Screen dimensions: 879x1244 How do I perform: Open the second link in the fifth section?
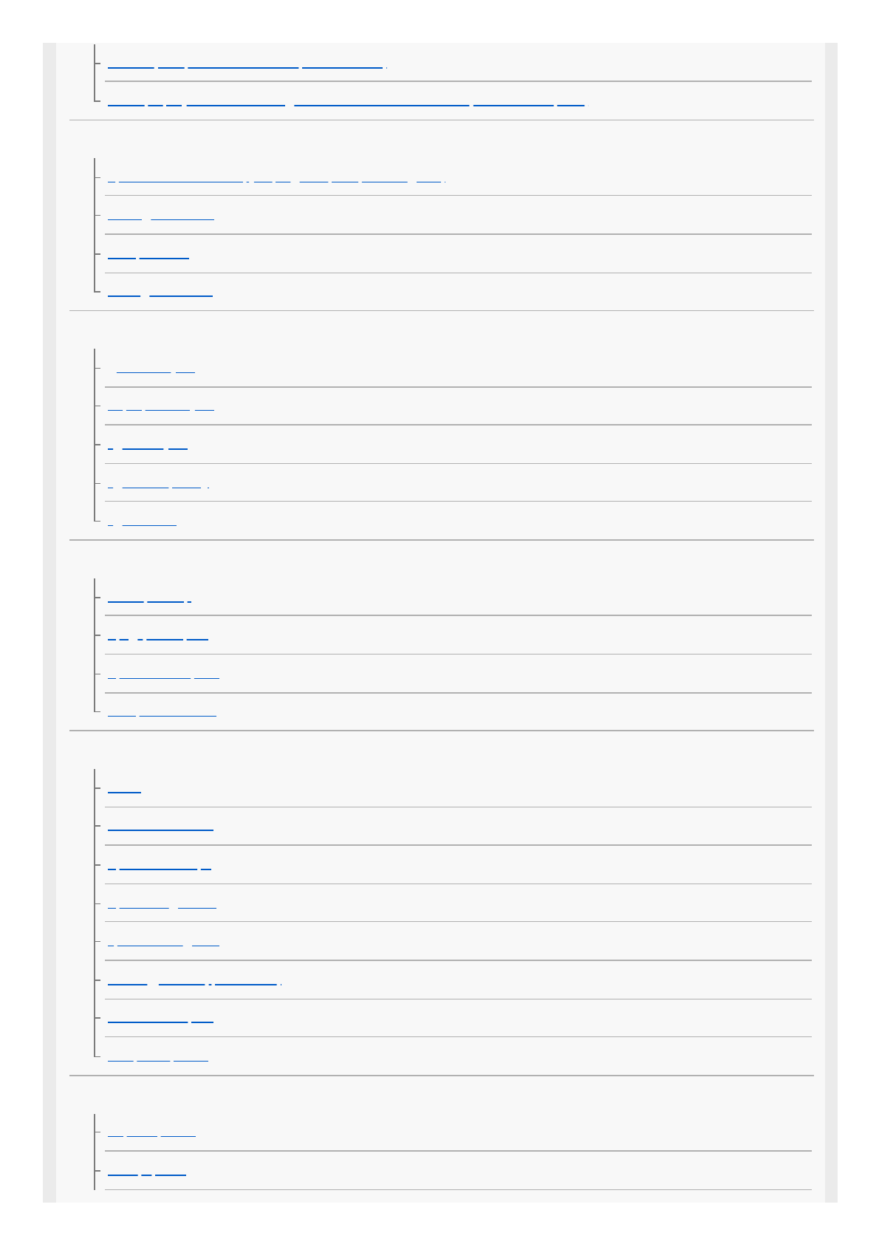[x=160, y=829]
